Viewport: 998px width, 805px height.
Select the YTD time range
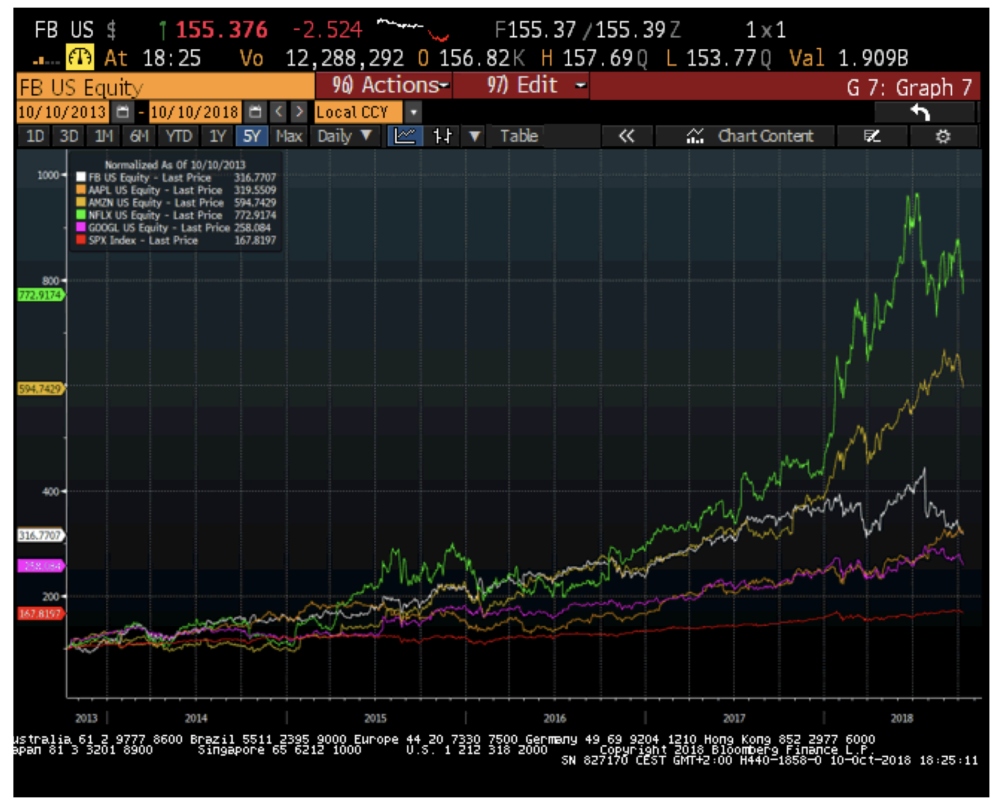pos(178,136)
